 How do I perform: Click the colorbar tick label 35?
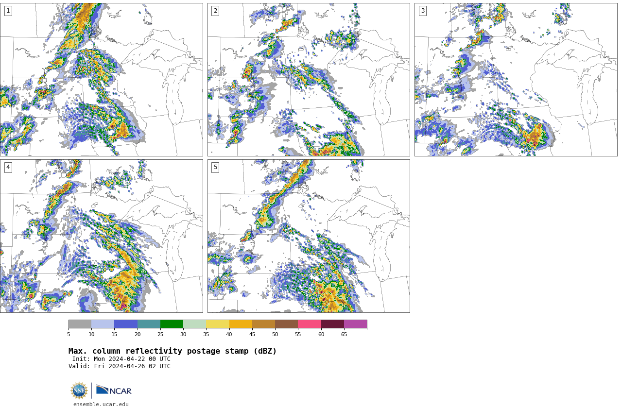[206, 334]
